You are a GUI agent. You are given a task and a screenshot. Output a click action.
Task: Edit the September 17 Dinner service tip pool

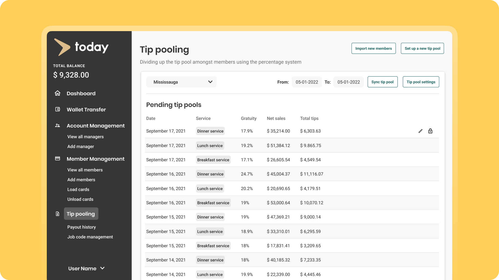(421, 131)
